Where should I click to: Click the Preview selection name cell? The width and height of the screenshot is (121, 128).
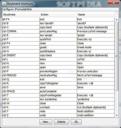pos(96,71)
